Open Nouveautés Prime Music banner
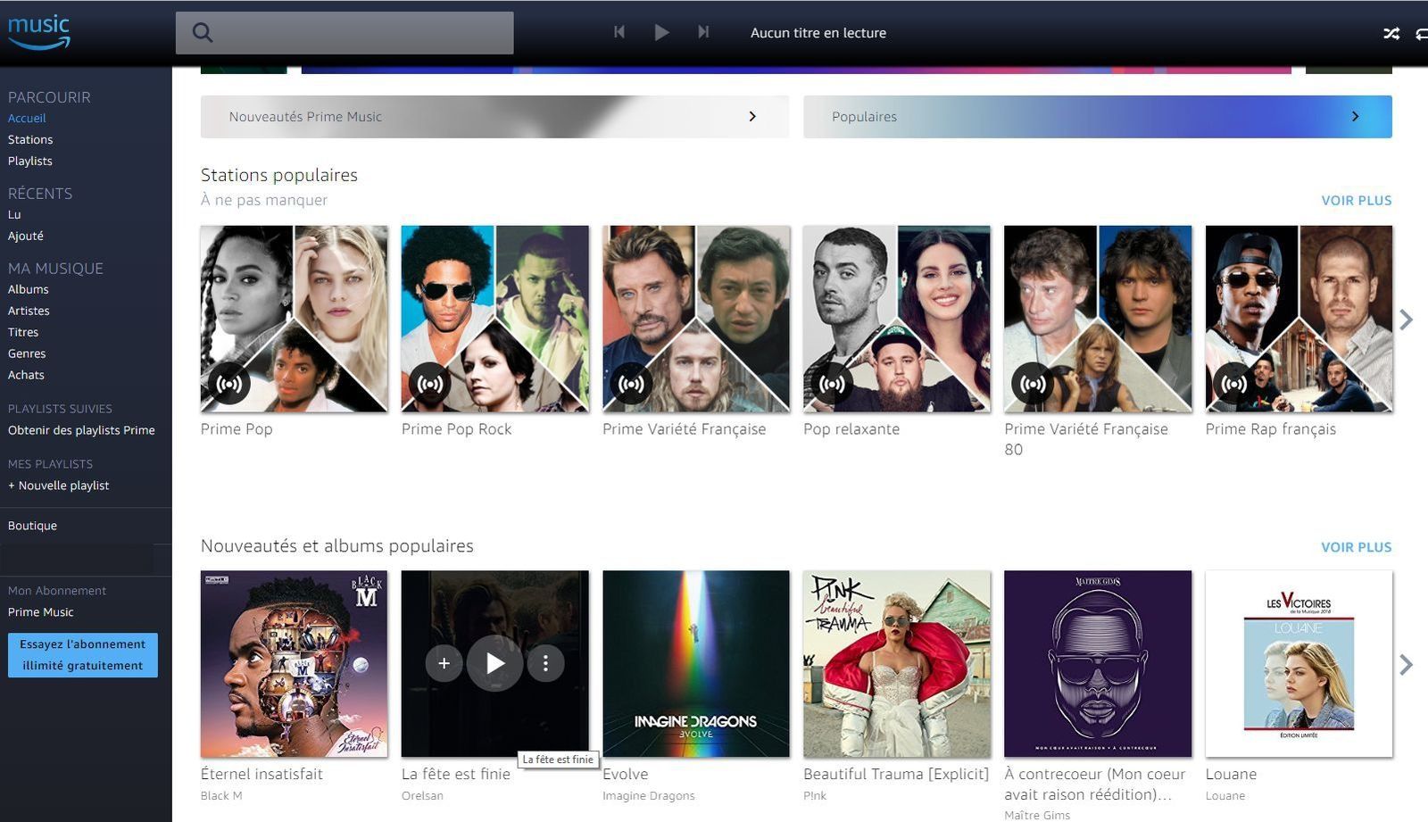The height and width of the screenshot is (822, 1428). 494,117
